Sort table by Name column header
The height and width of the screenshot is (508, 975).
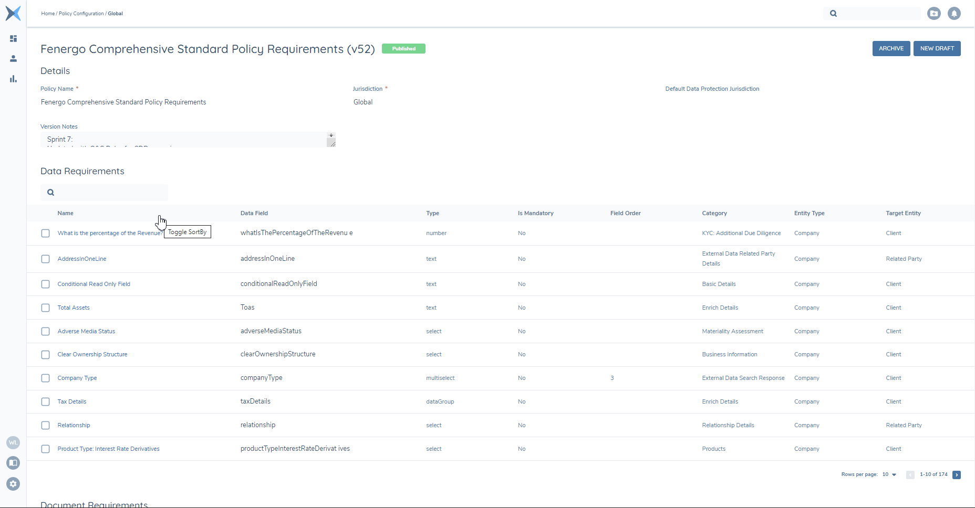point(66,213)
